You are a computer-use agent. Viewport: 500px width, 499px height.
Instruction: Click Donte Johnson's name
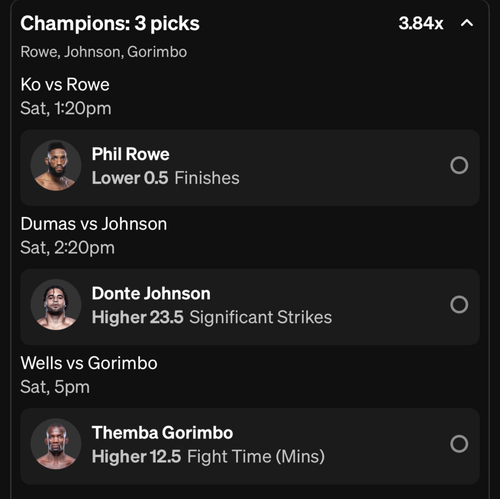tap(151, 294)
